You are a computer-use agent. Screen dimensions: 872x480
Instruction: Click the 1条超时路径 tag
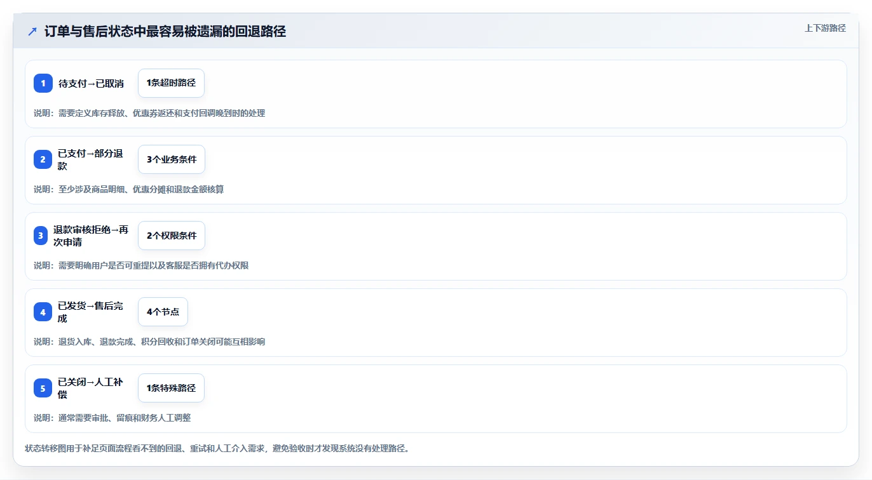[x=171, y=83]
